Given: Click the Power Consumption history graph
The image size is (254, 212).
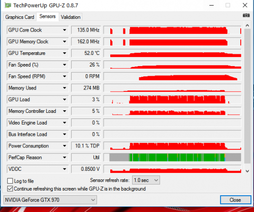Looking at the screenshot, I should 172,146.
